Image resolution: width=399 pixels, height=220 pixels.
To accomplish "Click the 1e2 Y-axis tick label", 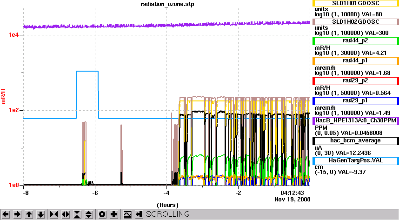I will [14, 110].
